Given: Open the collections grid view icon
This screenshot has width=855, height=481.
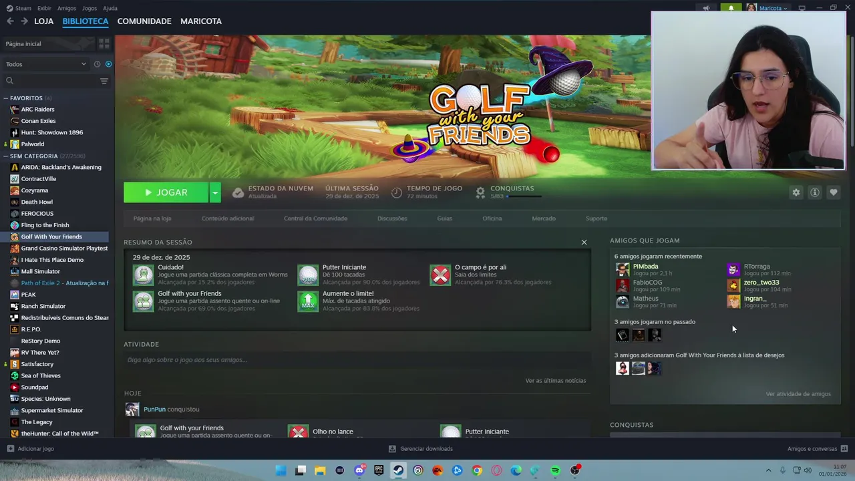Looking at the screenshot, I should point(104,43).
